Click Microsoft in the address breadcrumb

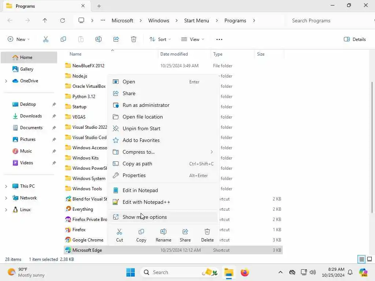[x=122, y=20]
